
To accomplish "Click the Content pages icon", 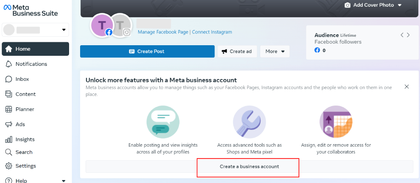I will 9,94.
